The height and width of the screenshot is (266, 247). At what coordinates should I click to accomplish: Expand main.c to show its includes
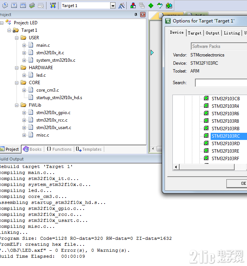24,46
